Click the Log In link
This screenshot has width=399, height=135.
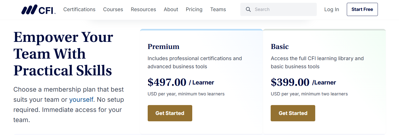[x=332, y=10]
